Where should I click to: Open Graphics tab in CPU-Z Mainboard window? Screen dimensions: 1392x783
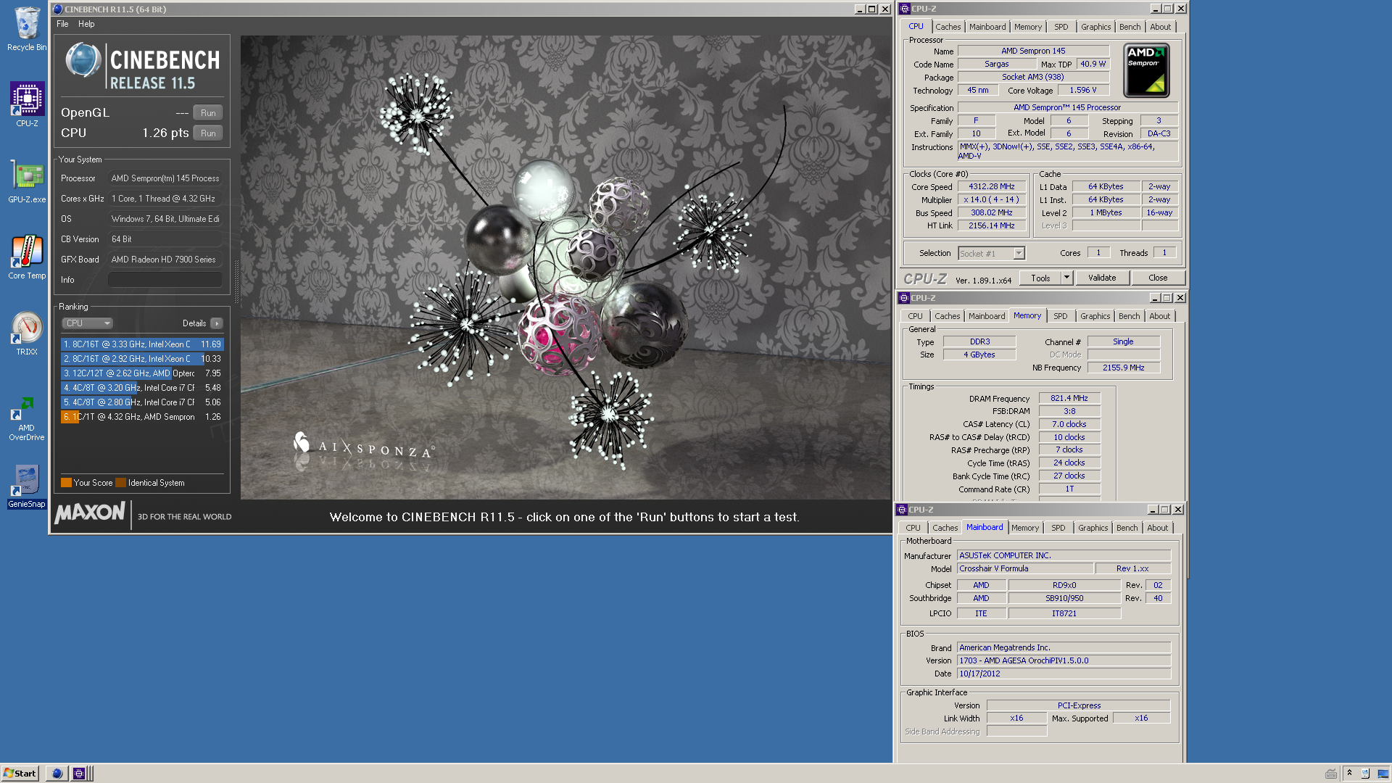point(1093,528)
